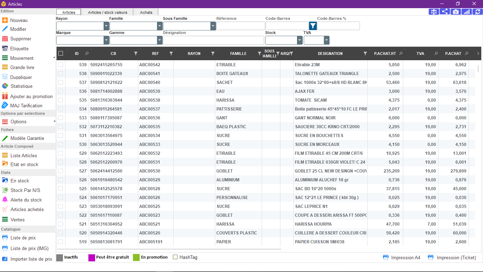Image resolution: width=483 pixels, height=272 pixels.
Task: Click Supprimer to delete article
Action: coord(17,39)
